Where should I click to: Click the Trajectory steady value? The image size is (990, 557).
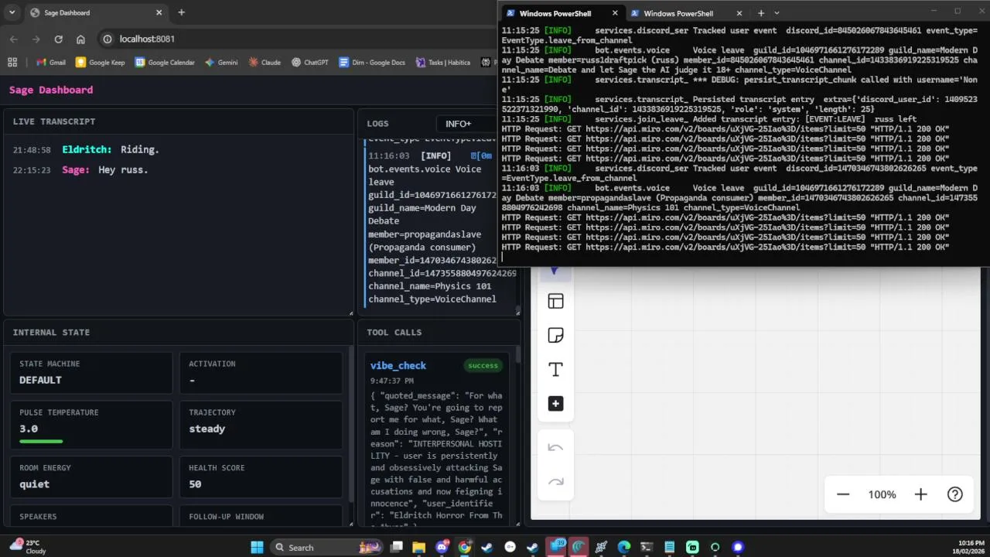pyautogui.click(x=207, y=429)
